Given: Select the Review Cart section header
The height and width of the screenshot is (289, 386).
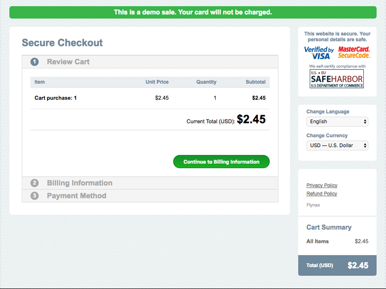Looking at the screenshot, I should pos(150,62).
